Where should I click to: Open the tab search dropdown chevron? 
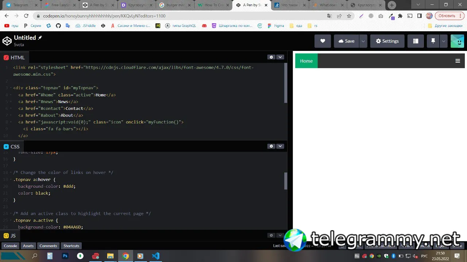pyautogui.click(x=418, y=5)
